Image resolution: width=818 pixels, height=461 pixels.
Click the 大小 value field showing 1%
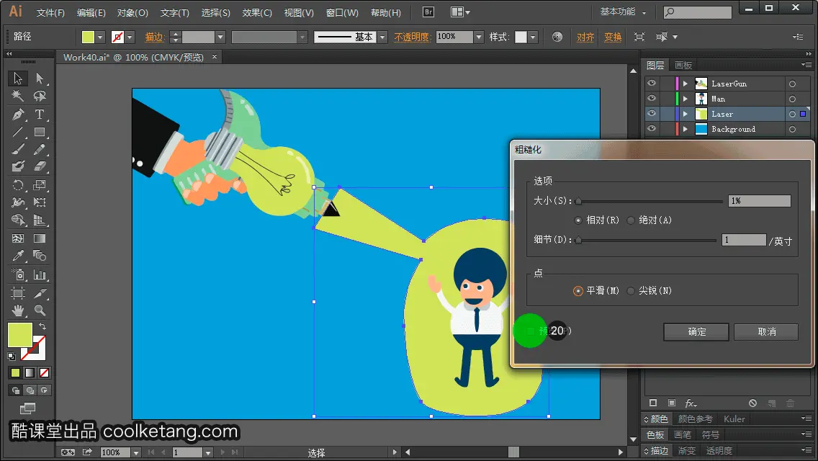click(760, 201)
